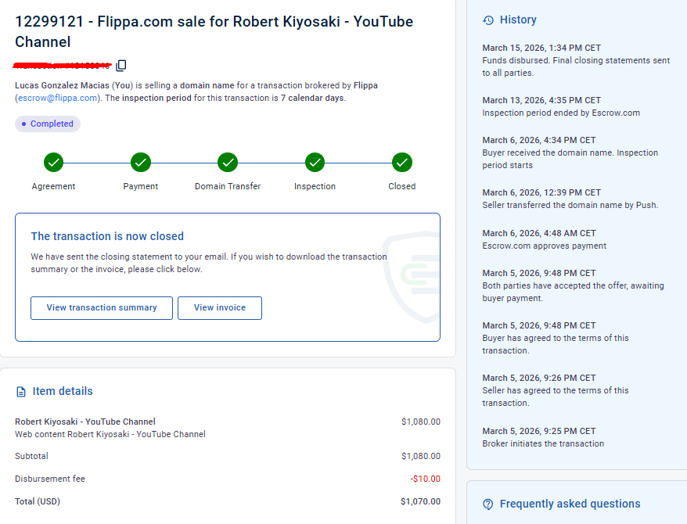Viewport: 687px width, 524px height.
Task: Click the Payment step checkmark
Action: point(141,163)
